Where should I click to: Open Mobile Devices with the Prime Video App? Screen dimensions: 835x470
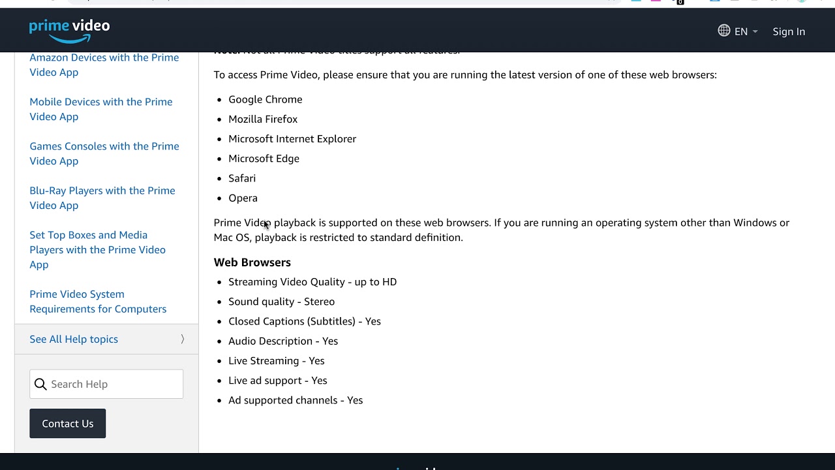tap(100, 109)
